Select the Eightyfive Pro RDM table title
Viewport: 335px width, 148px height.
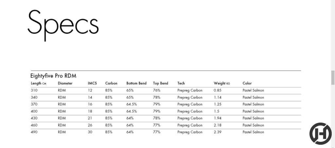53,76
